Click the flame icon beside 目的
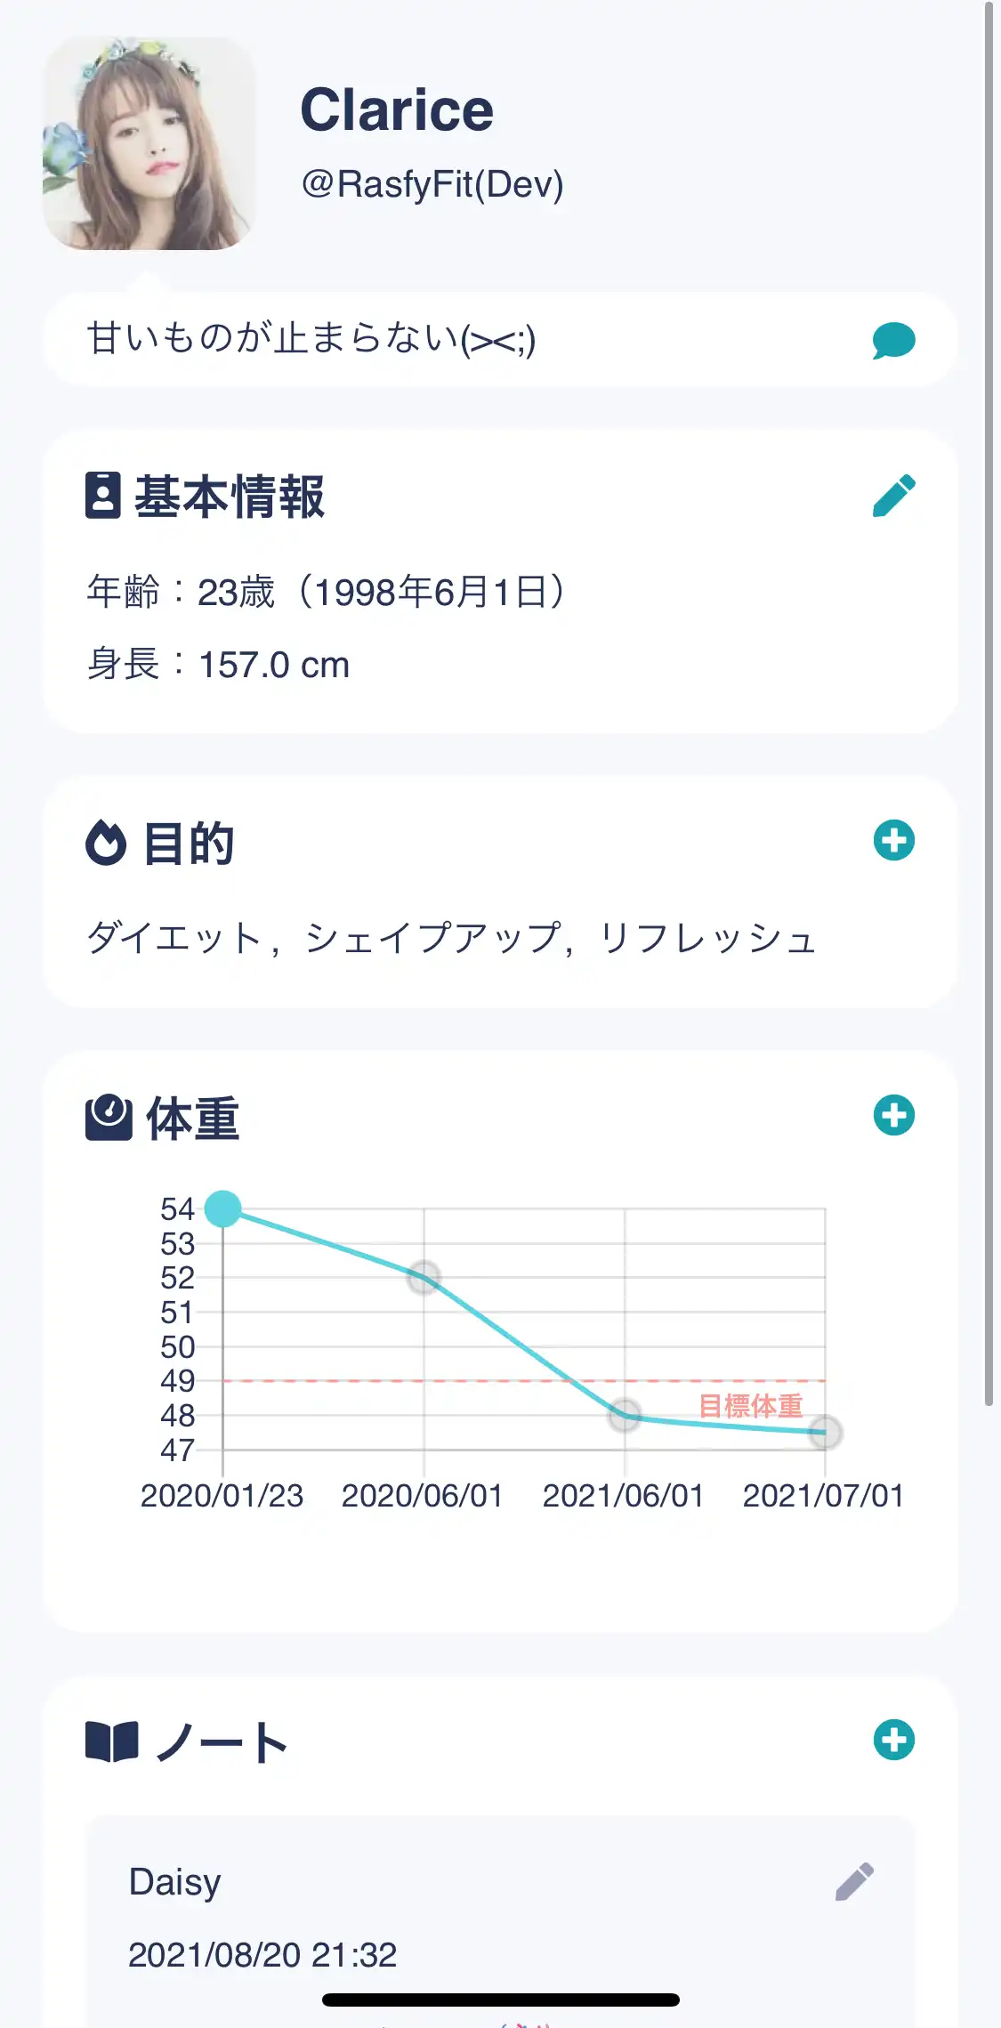The height and width of the screenshot is (2028, 1001). 106,842
